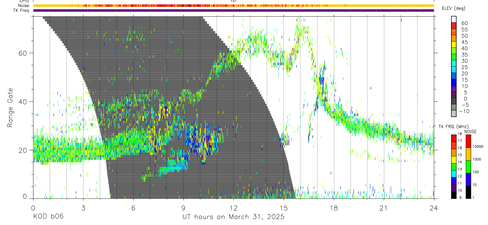Pick the red top segment of NOISE bar

[468, 141]
